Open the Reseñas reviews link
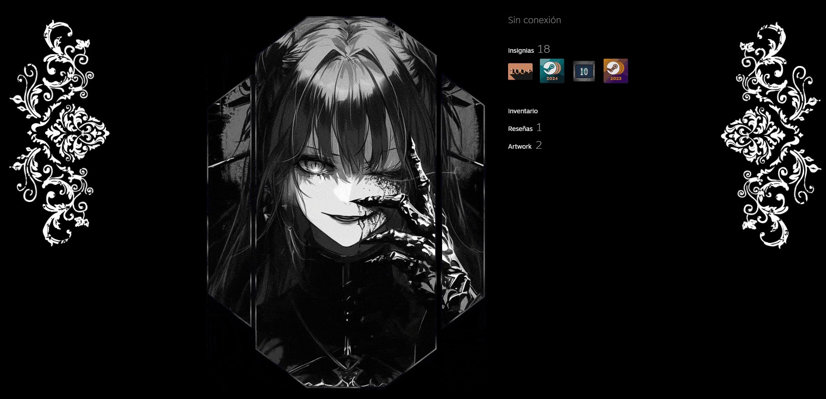Image resolution: width=826 pixels, height=399 pixels. pyautogui.click(x=520, y=129)
